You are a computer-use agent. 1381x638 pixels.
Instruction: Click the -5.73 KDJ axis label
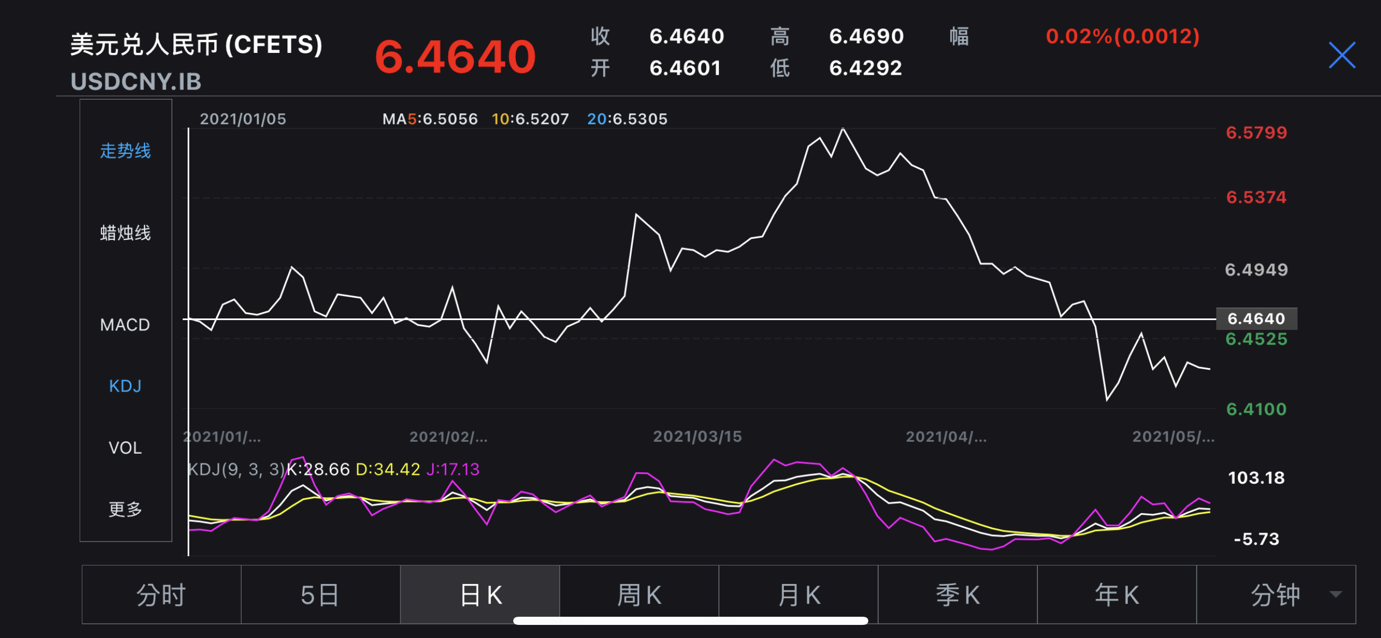tap(1257, 539)
